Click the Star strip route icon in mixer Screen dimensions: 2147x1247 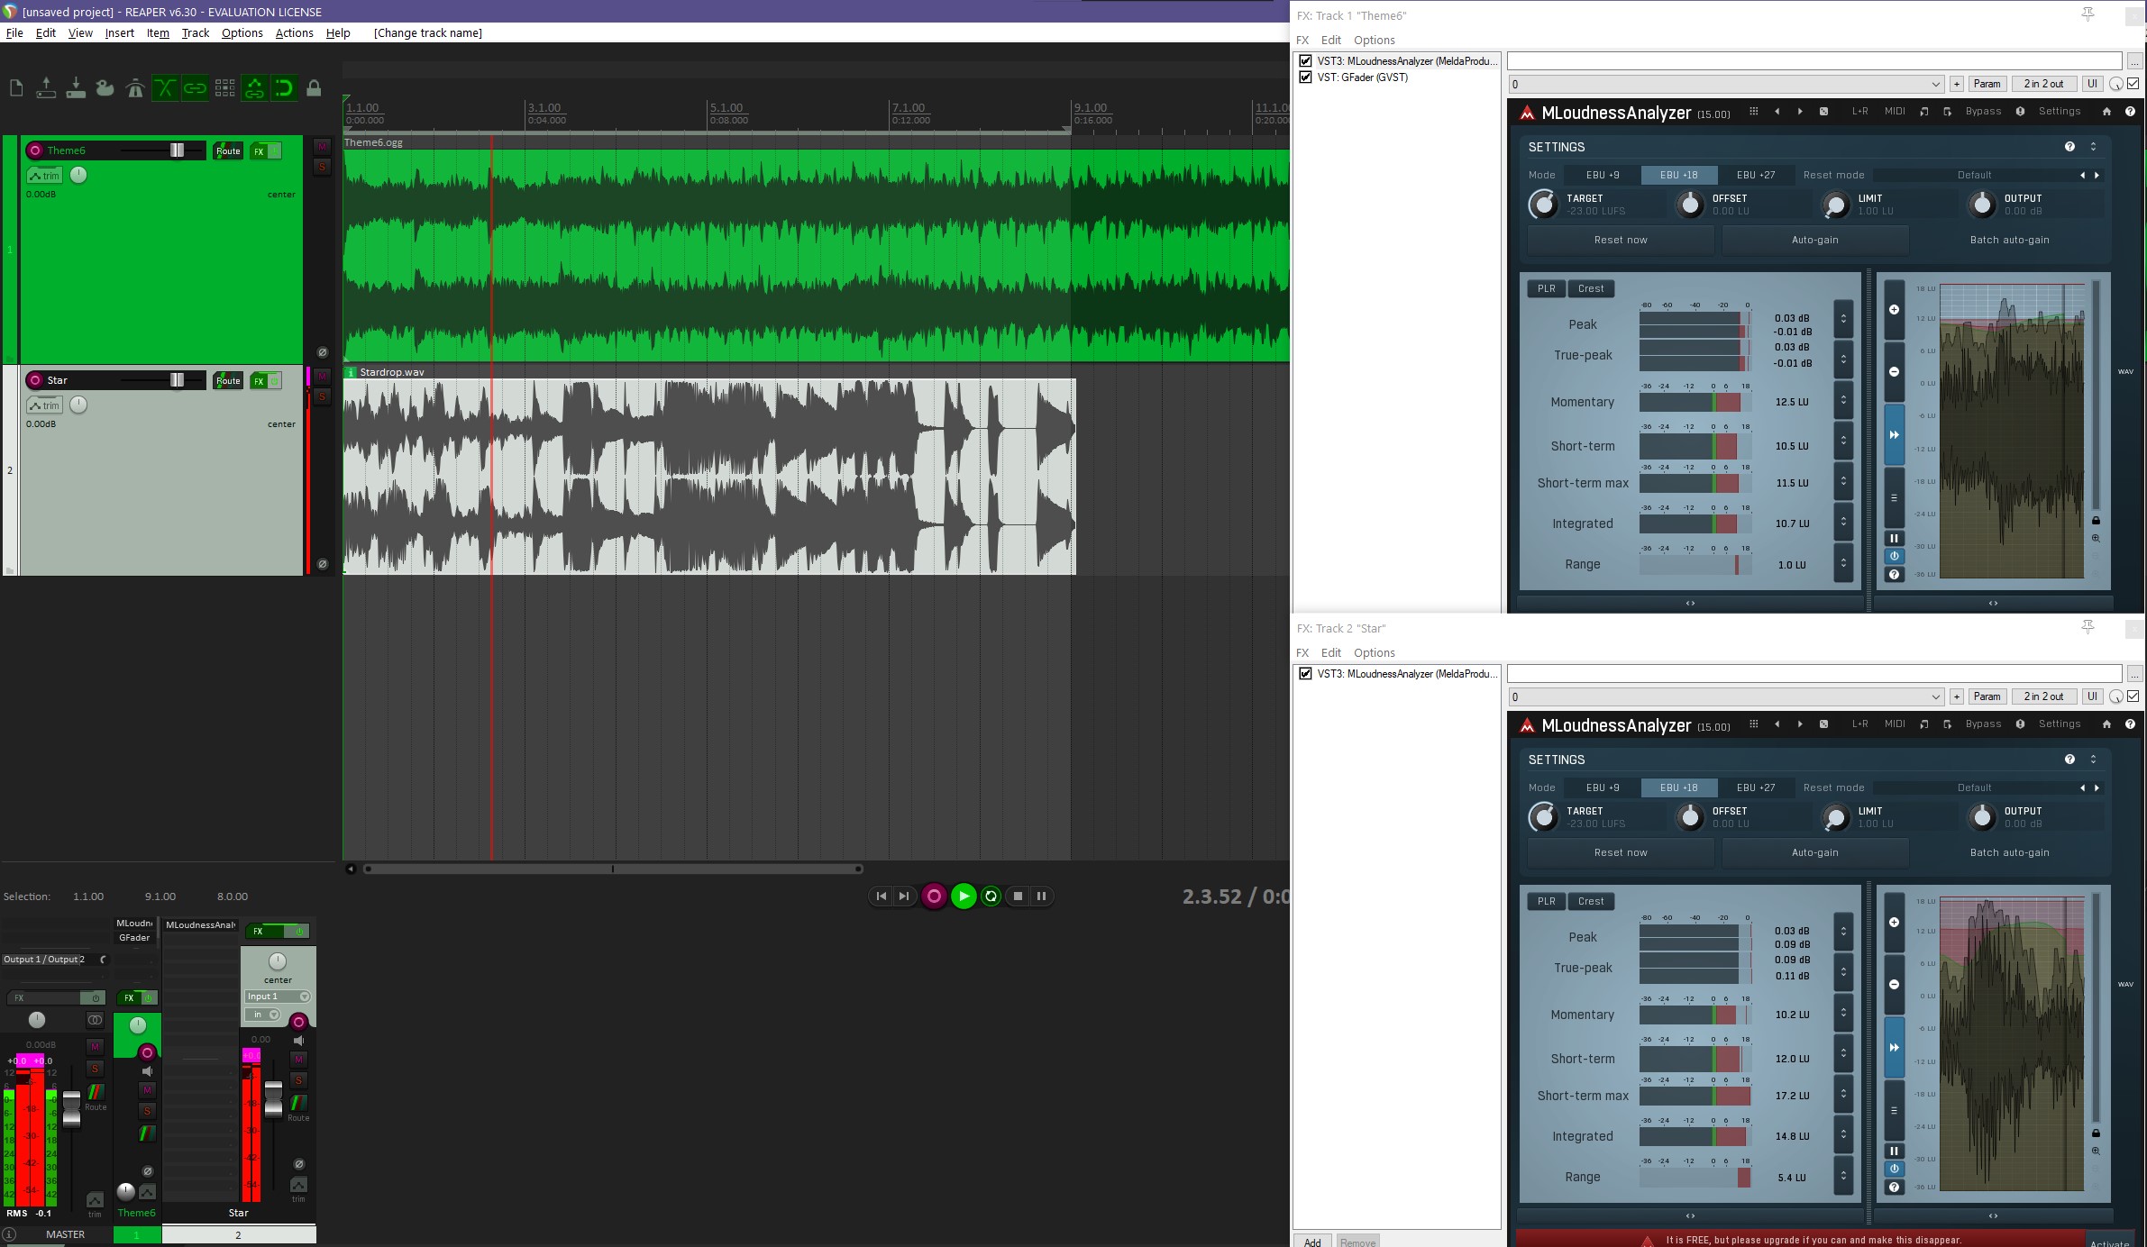298,1103
